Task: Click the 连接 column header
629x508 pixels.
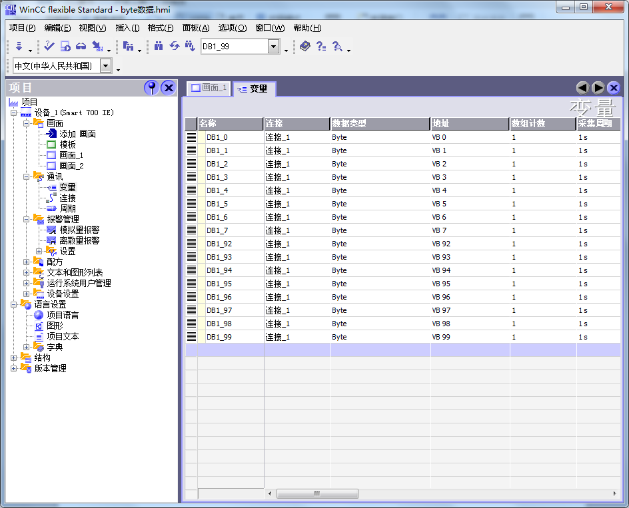Action: [x=297, y=123]
